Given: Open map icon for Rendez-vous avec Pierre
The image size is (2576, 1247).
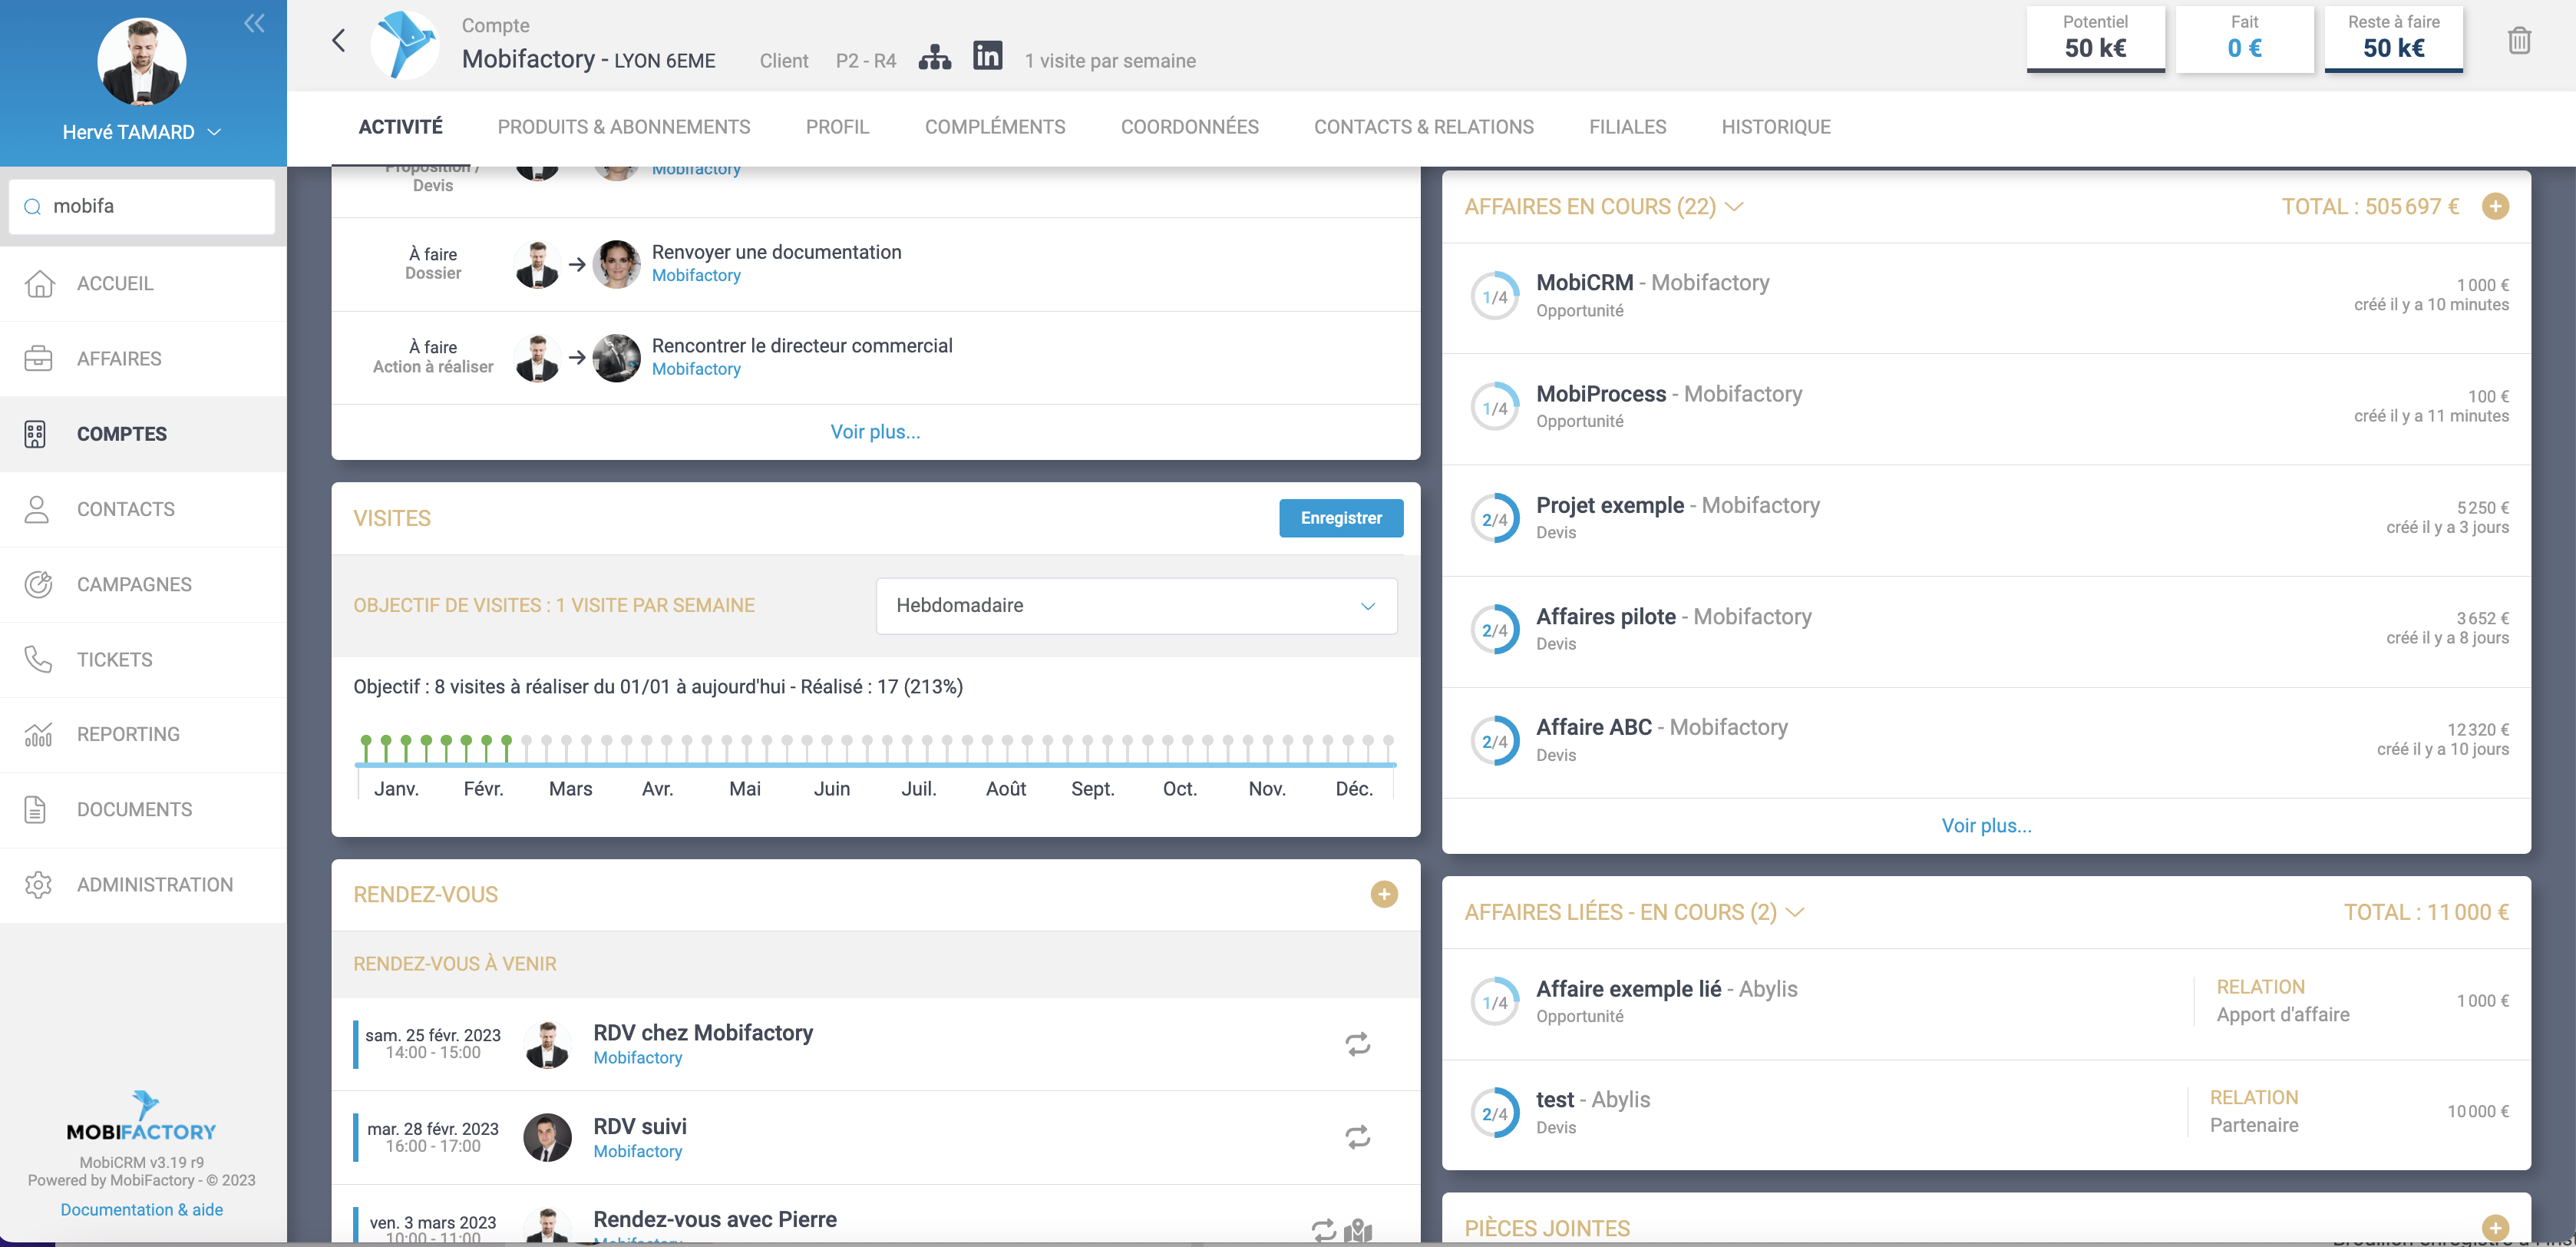Looking at the screenshot, I should (x=1357, y=1230).
